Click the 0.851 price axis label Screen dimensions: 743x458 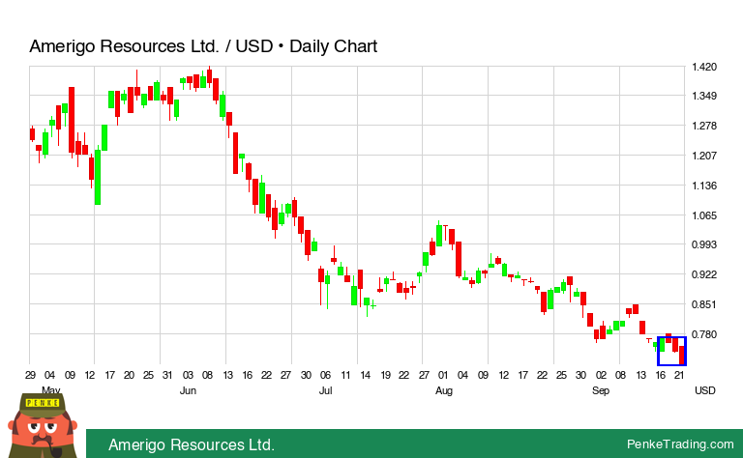704,304
